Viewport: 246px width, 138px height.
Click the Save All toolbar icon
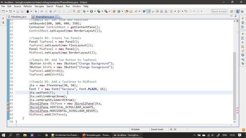pos(22,11)
